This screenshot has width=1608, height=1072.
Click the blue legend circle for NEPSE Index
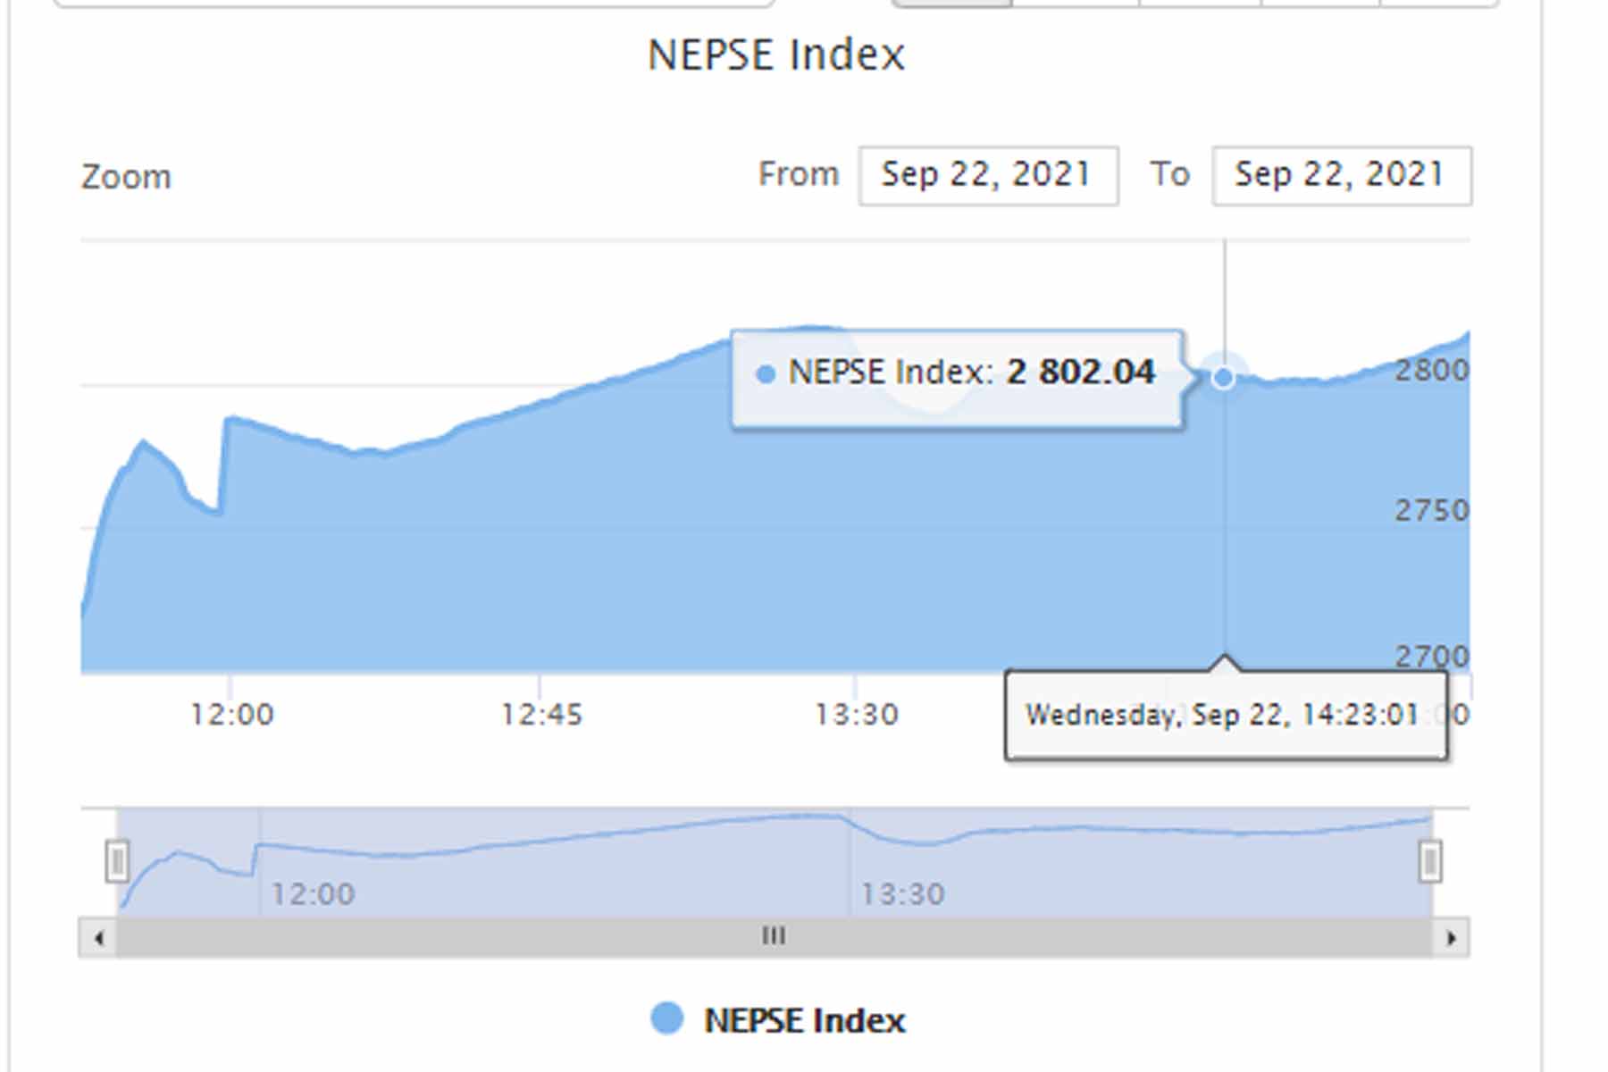click(666, 1019)
